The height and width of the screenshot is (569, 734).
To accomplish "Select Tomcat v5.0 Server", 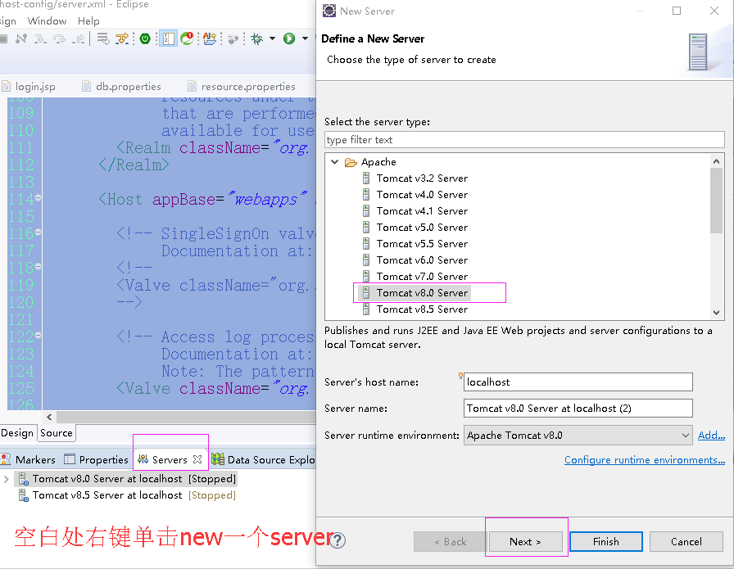I will [x=422, y=228].
